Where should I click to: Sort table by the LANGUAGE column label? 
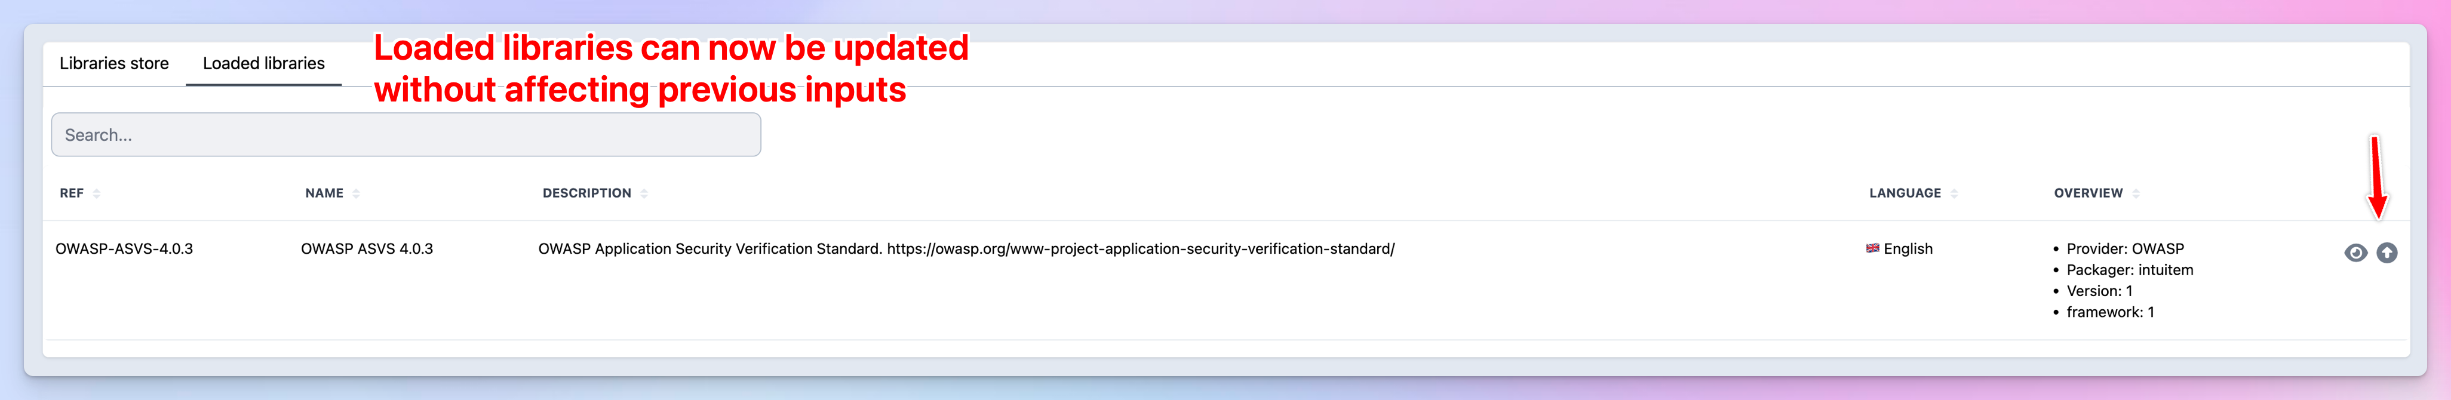point(1905,193)
